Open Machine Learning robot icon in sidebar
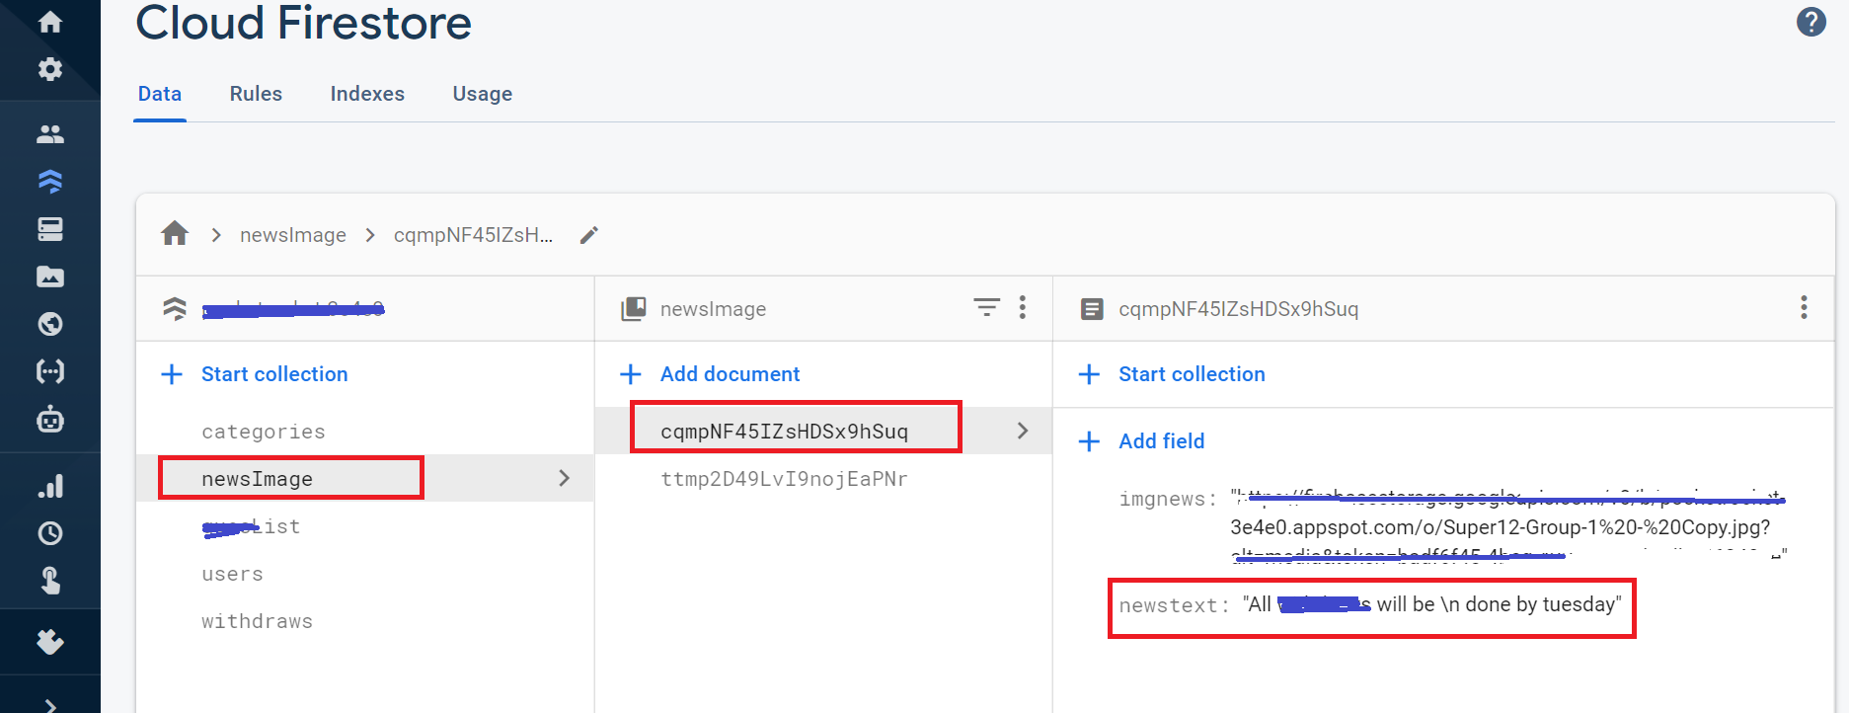The width and height of the screenshot is (1849, 713). 50,420
